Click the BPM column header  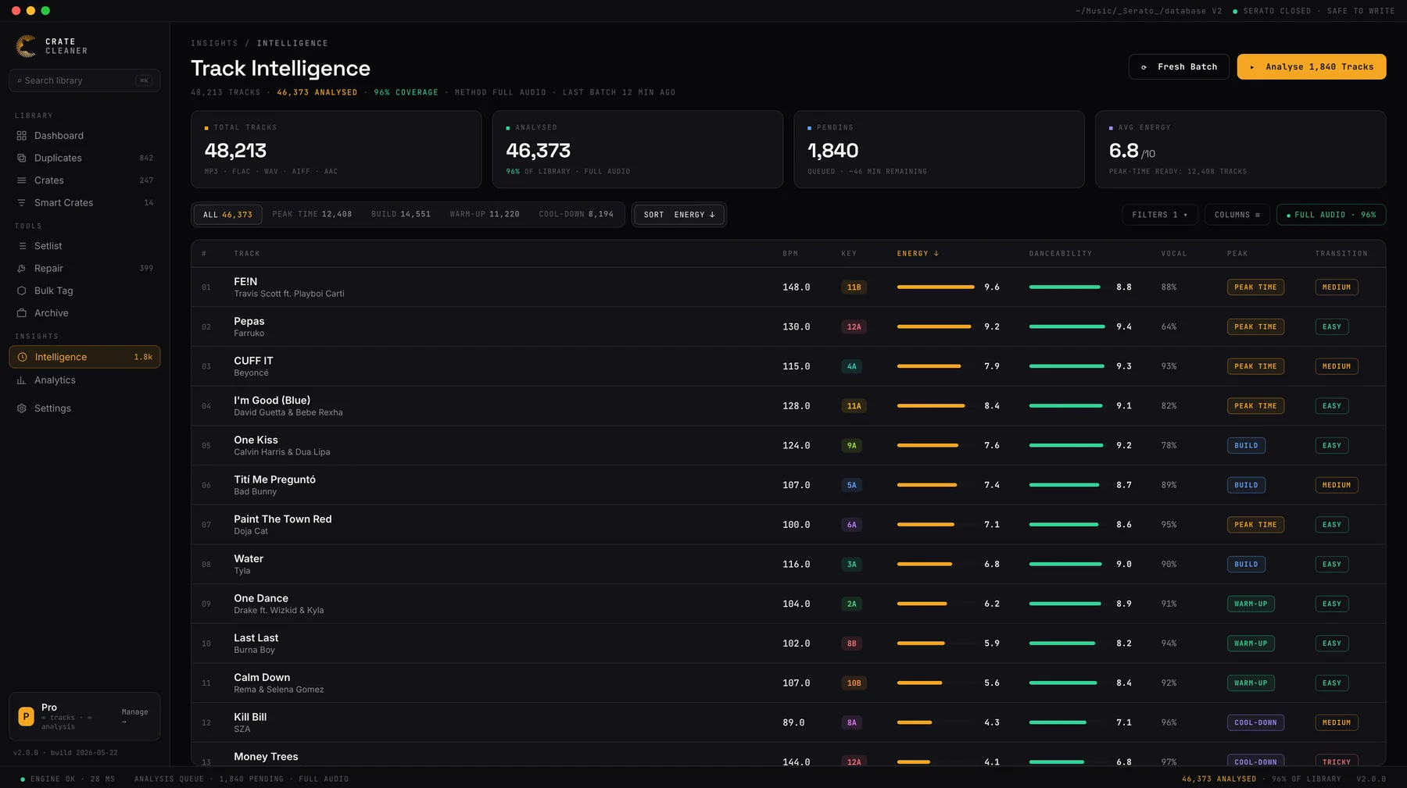[x=790, y=254]
